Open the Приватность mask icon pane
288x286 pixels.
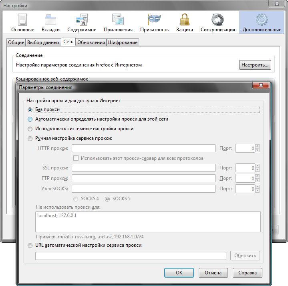coord(154,23)
